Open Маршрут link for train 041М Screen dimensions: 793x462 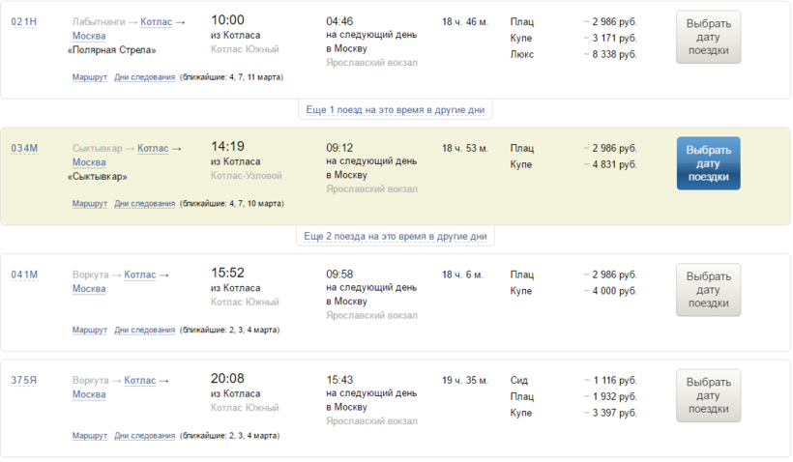point(89,331)
